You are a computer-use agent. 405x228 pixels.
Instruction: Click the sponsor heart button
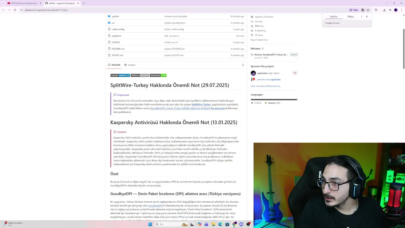point(295,73)
